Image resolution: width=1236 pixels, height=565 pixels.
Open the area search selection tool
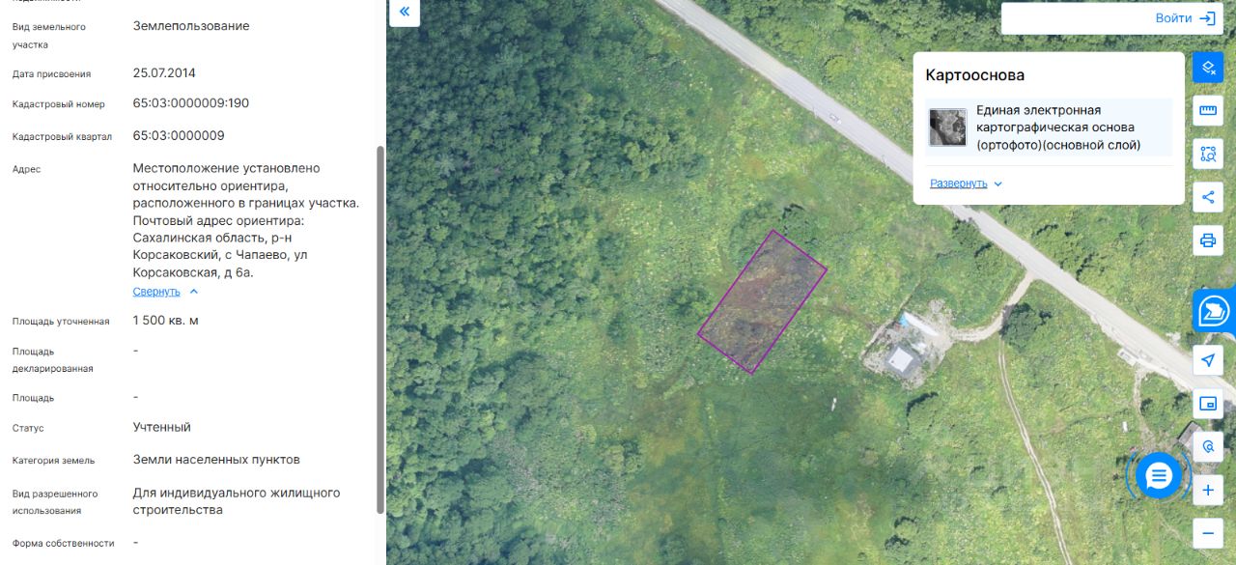click(x=1208, y=154)
